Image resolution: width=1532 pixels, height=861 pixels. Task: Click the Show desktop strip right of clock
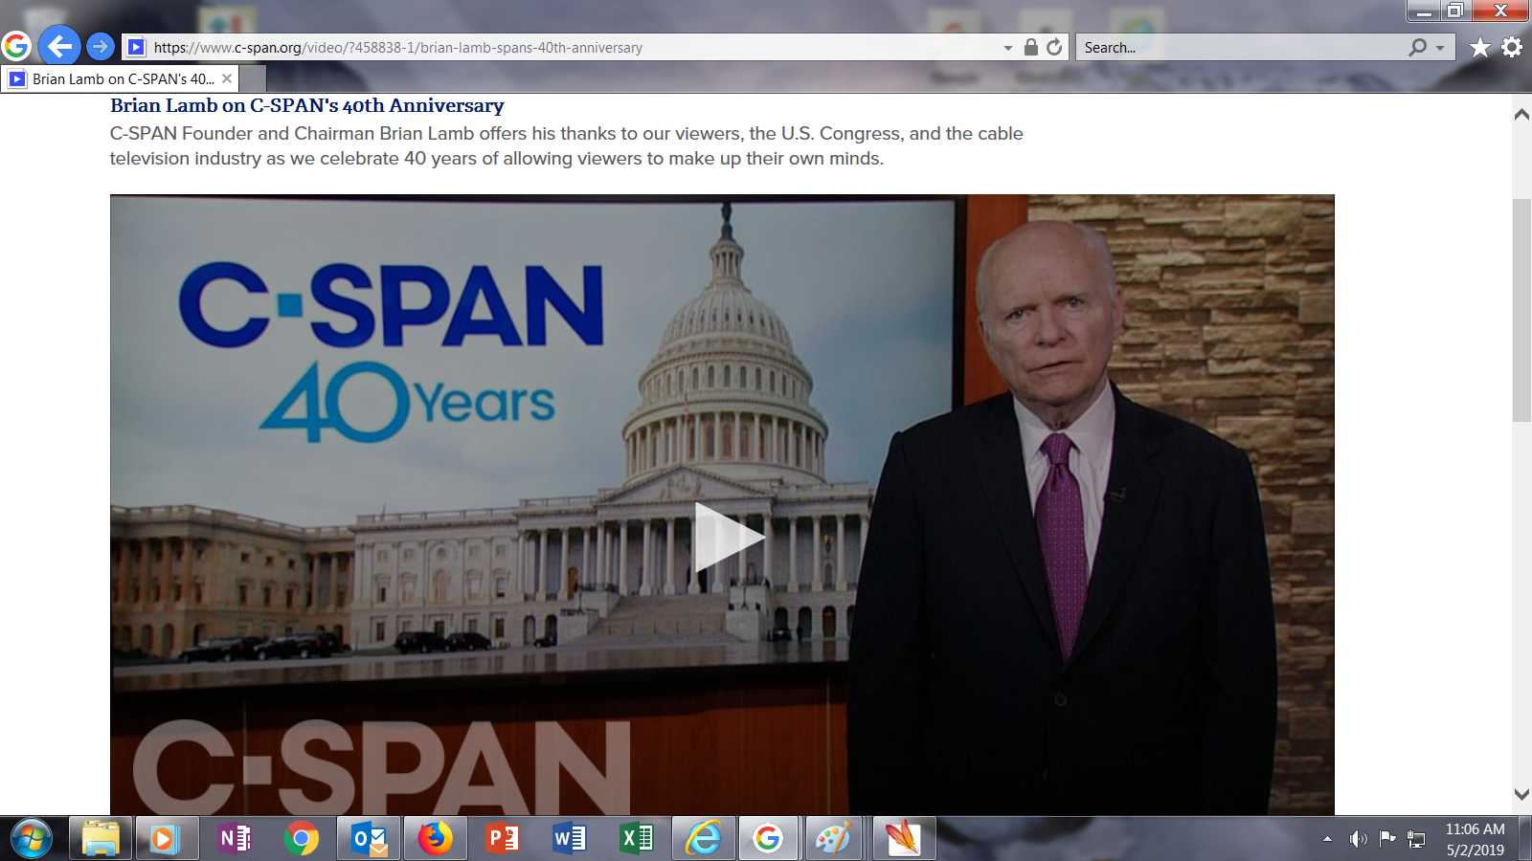tap(1525, 839)
